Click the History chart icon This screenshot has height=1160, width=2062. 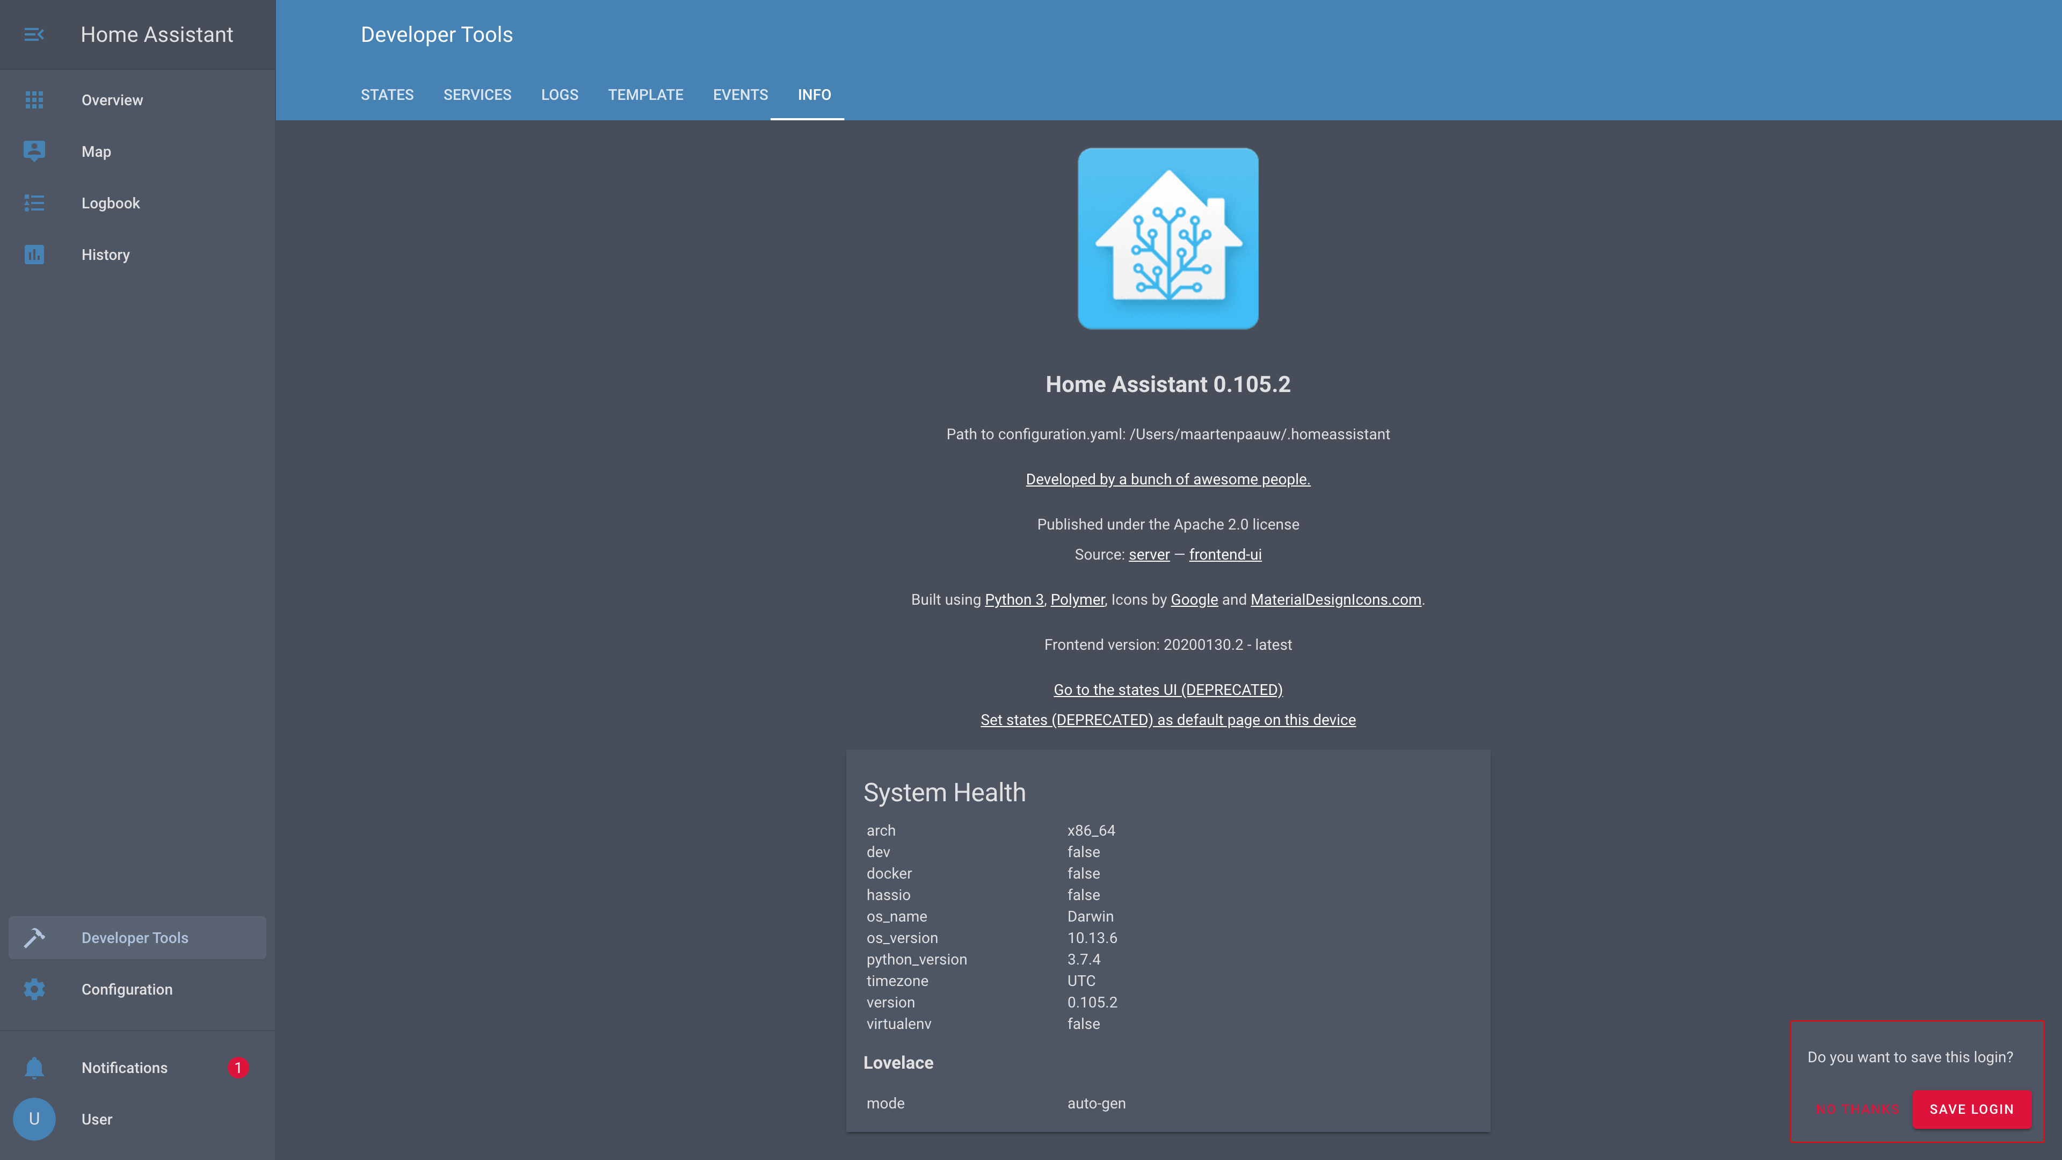[34, 255]
